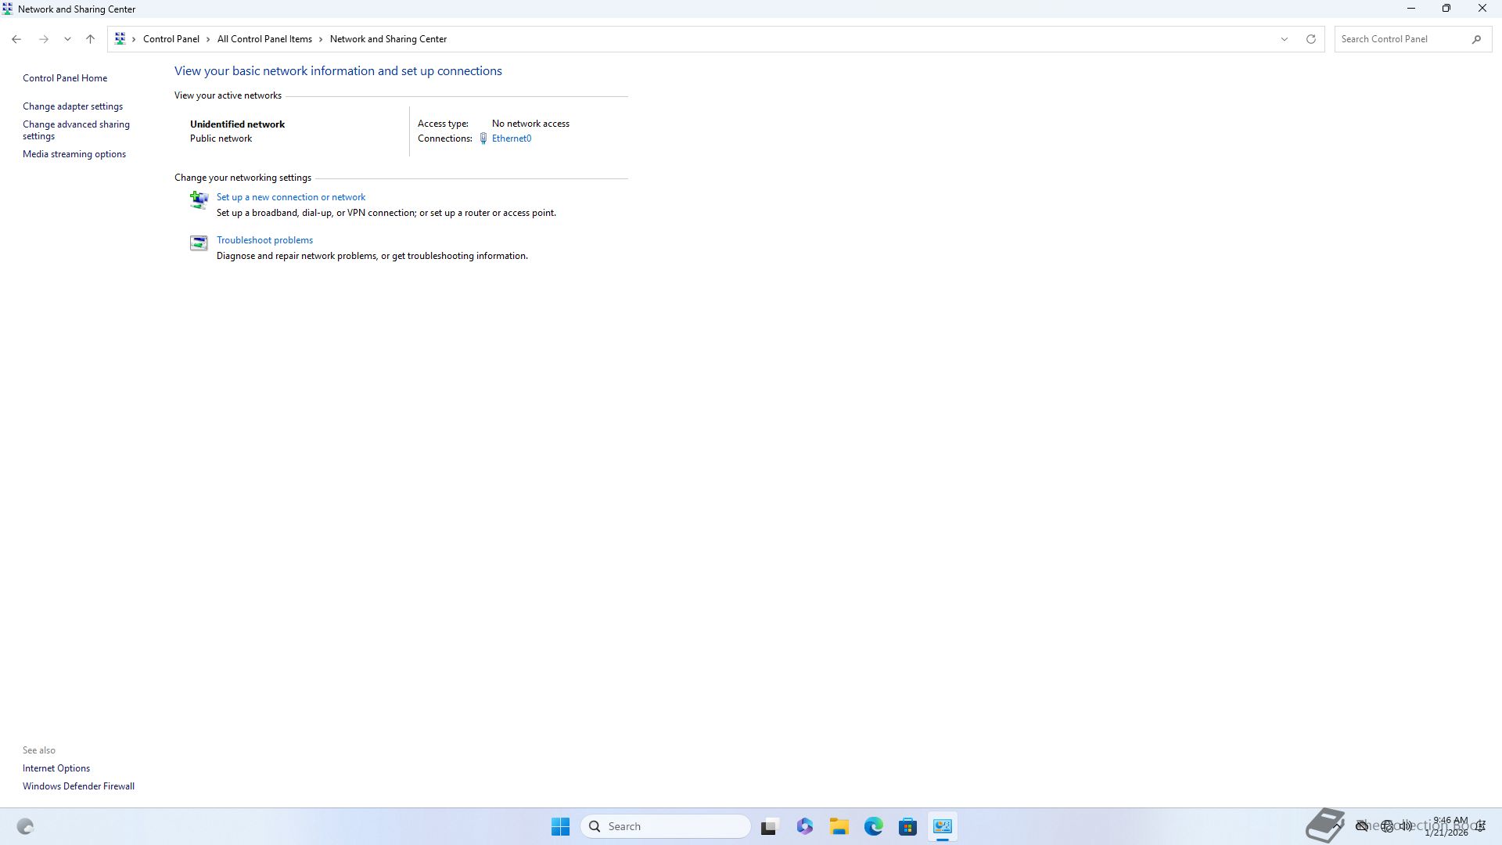Open Set up a new connection or network
This screenshot has height=845, width=1502.
[290, 197]
